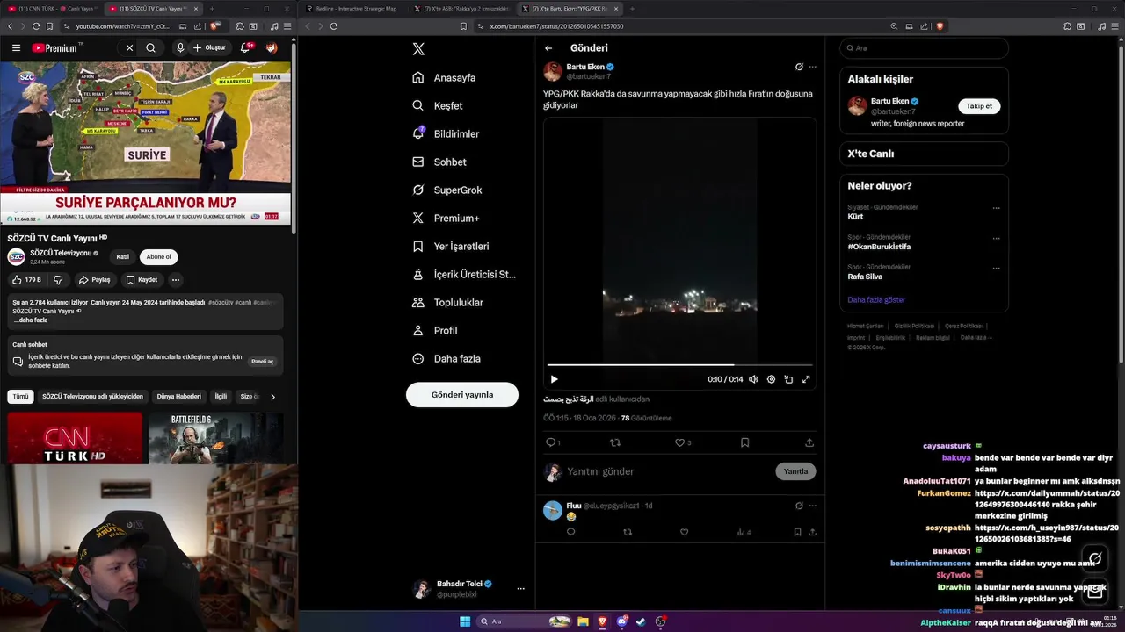Screen dimensions: 1125x632
Task: Clear the YouTube search with X icon
Action: (x=129, y=48)
